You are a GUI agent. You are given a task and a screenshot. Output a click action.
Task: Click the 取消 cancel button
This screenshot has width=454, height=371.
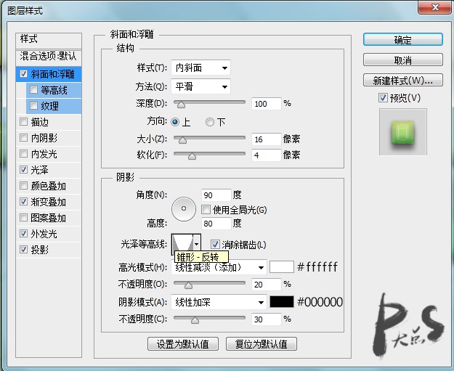[x=402, y=60]
